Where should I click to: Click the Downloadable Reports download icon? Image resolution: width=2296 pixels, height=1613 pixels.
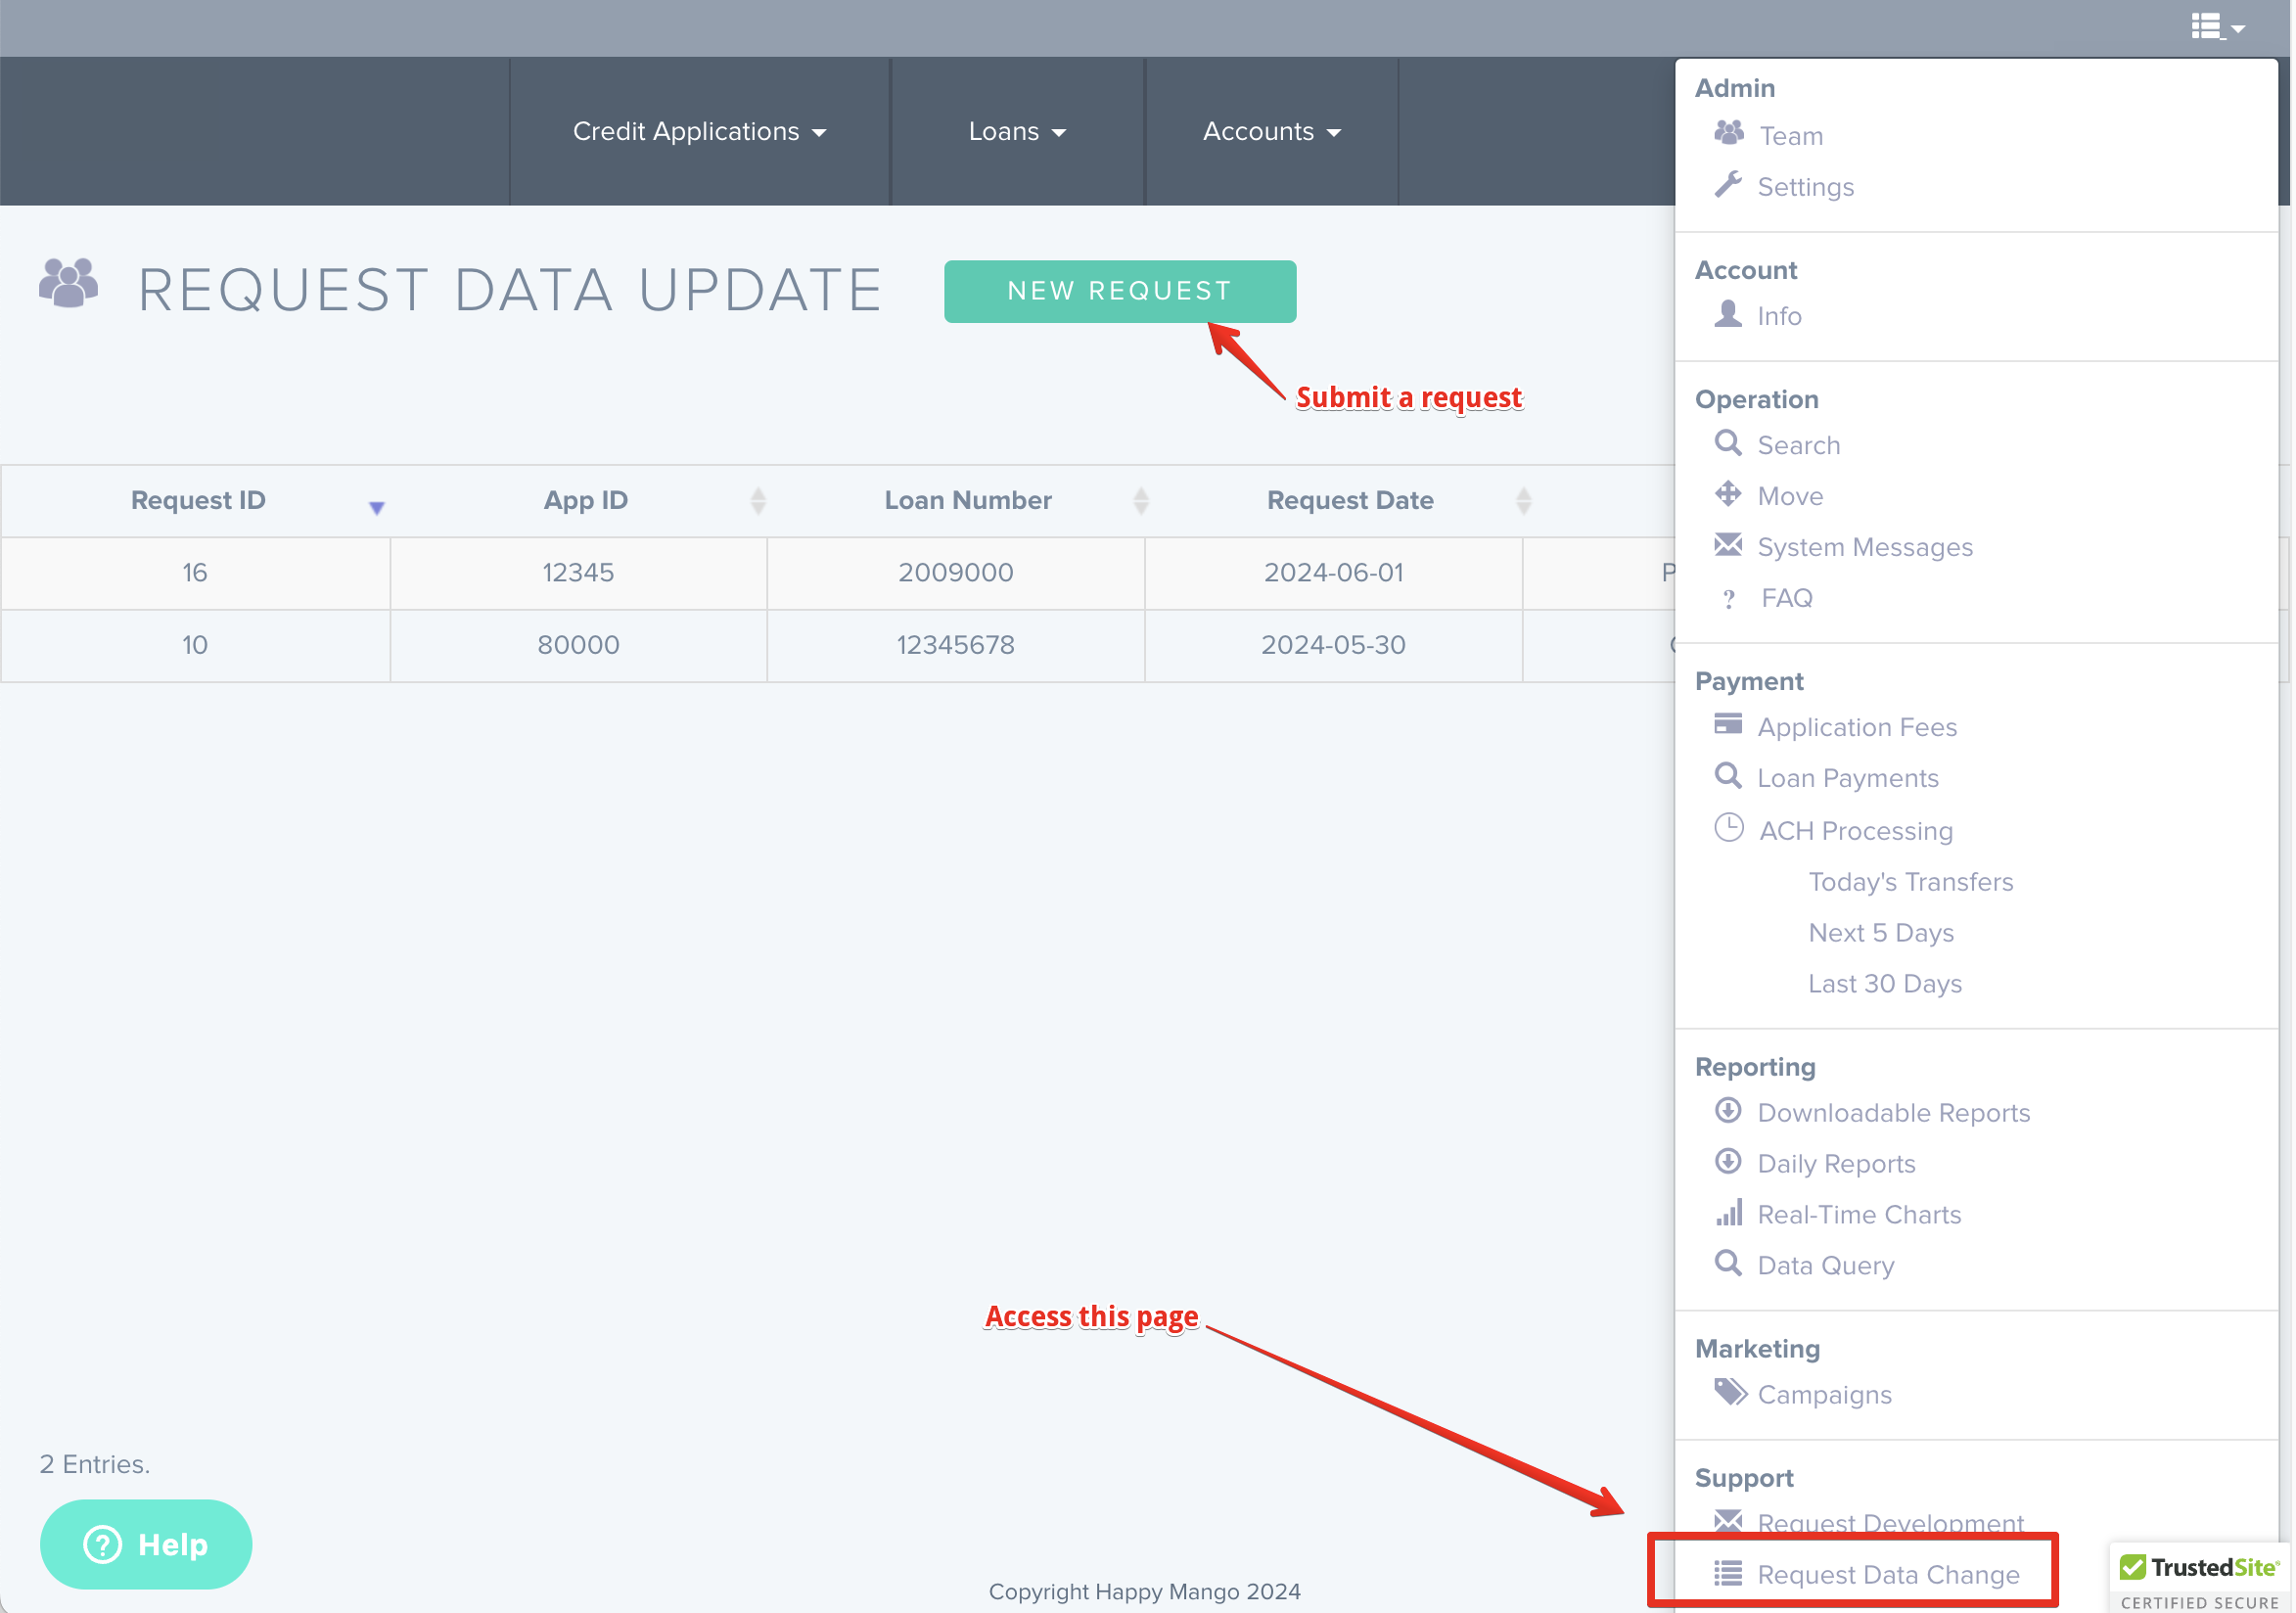coord(1727,1111)
